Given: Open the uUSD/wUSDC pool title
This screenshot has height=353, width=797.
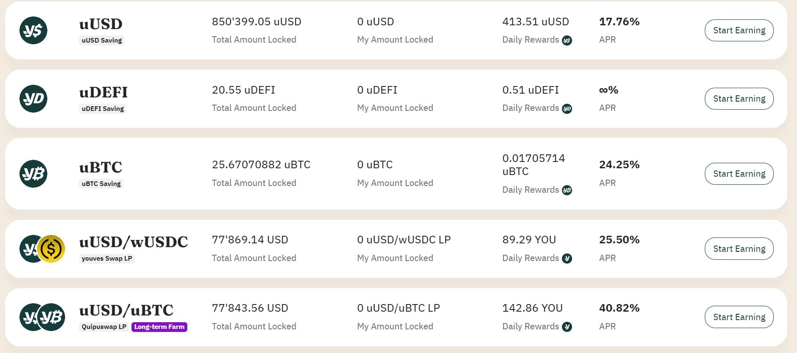Looking at the screenshot, I should click(x=134, y=242).
